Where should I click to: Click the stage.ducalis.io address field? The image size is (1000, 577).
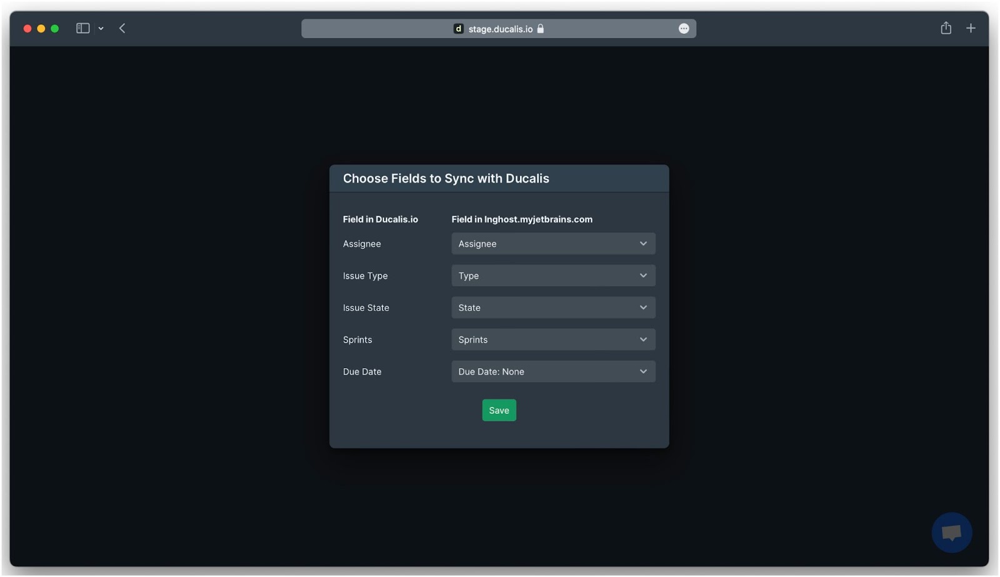[499, 29]
